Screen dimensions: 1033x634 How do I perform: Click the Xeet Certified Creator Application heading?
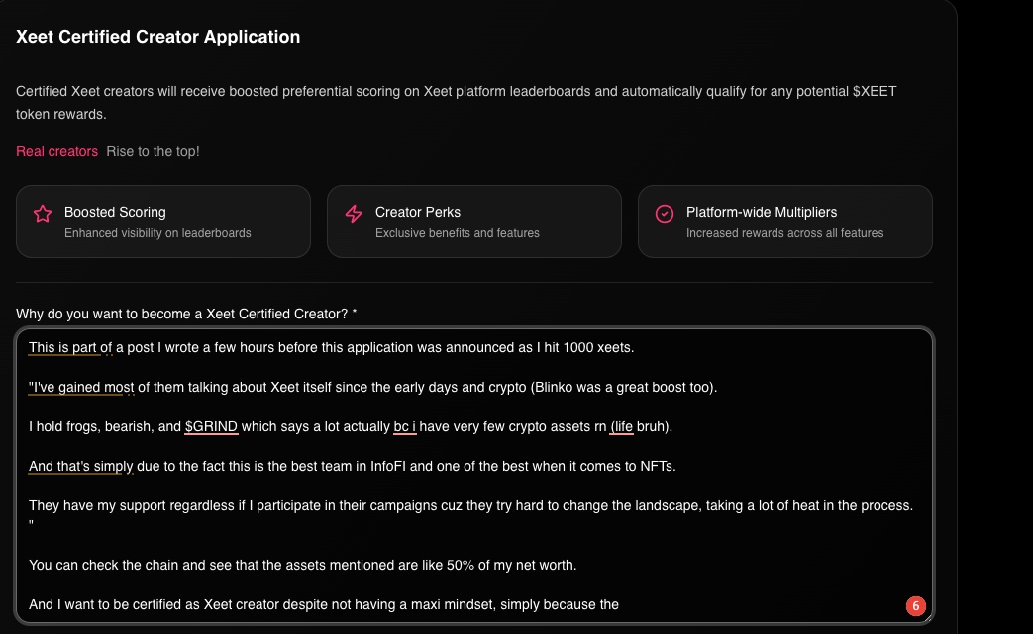click(x=157, y=37)
